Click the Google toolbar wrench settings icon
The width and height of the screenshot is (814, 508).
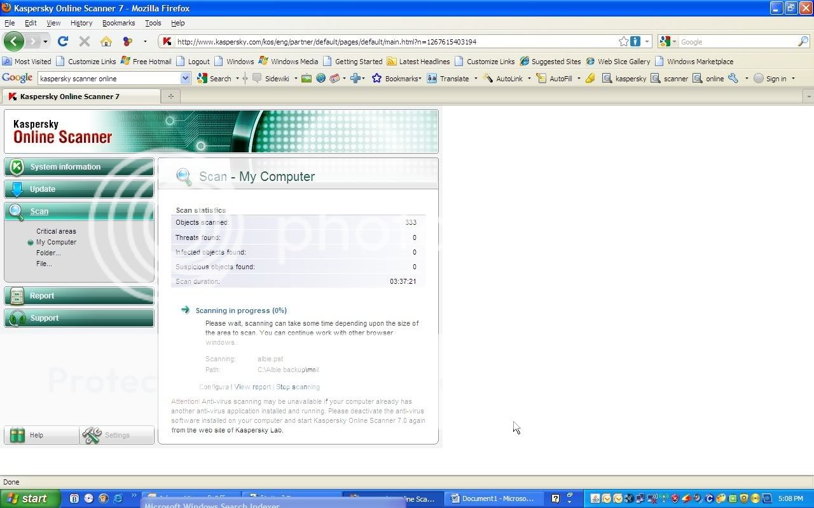click(x=733, y=78)
